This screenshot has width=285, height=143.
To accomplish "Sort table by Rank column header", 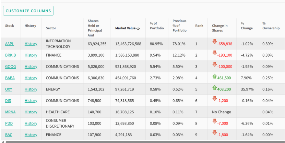I will pyautogui.click(x=199, y=26).
